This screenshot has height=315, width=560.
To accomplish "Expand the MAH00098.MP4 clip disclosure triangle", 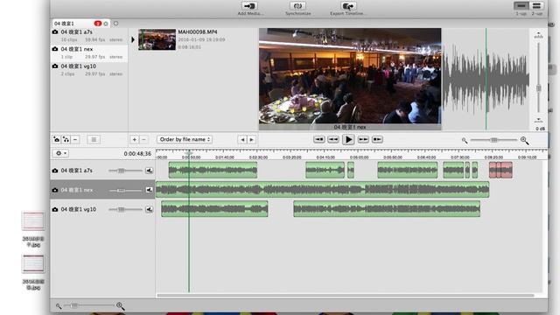I will [x=133, y=39].
